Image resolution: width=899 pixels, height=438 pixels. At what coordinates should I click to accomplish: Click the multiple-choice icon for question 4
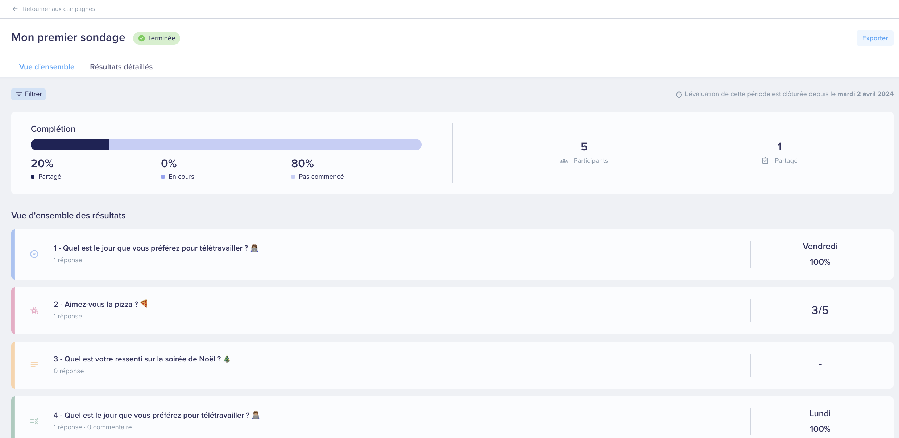point(34,421)
